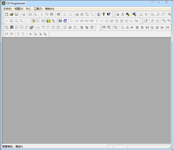Toggle the project workspace window icon
Screen dimensions: 173x150
pos(7,27)
